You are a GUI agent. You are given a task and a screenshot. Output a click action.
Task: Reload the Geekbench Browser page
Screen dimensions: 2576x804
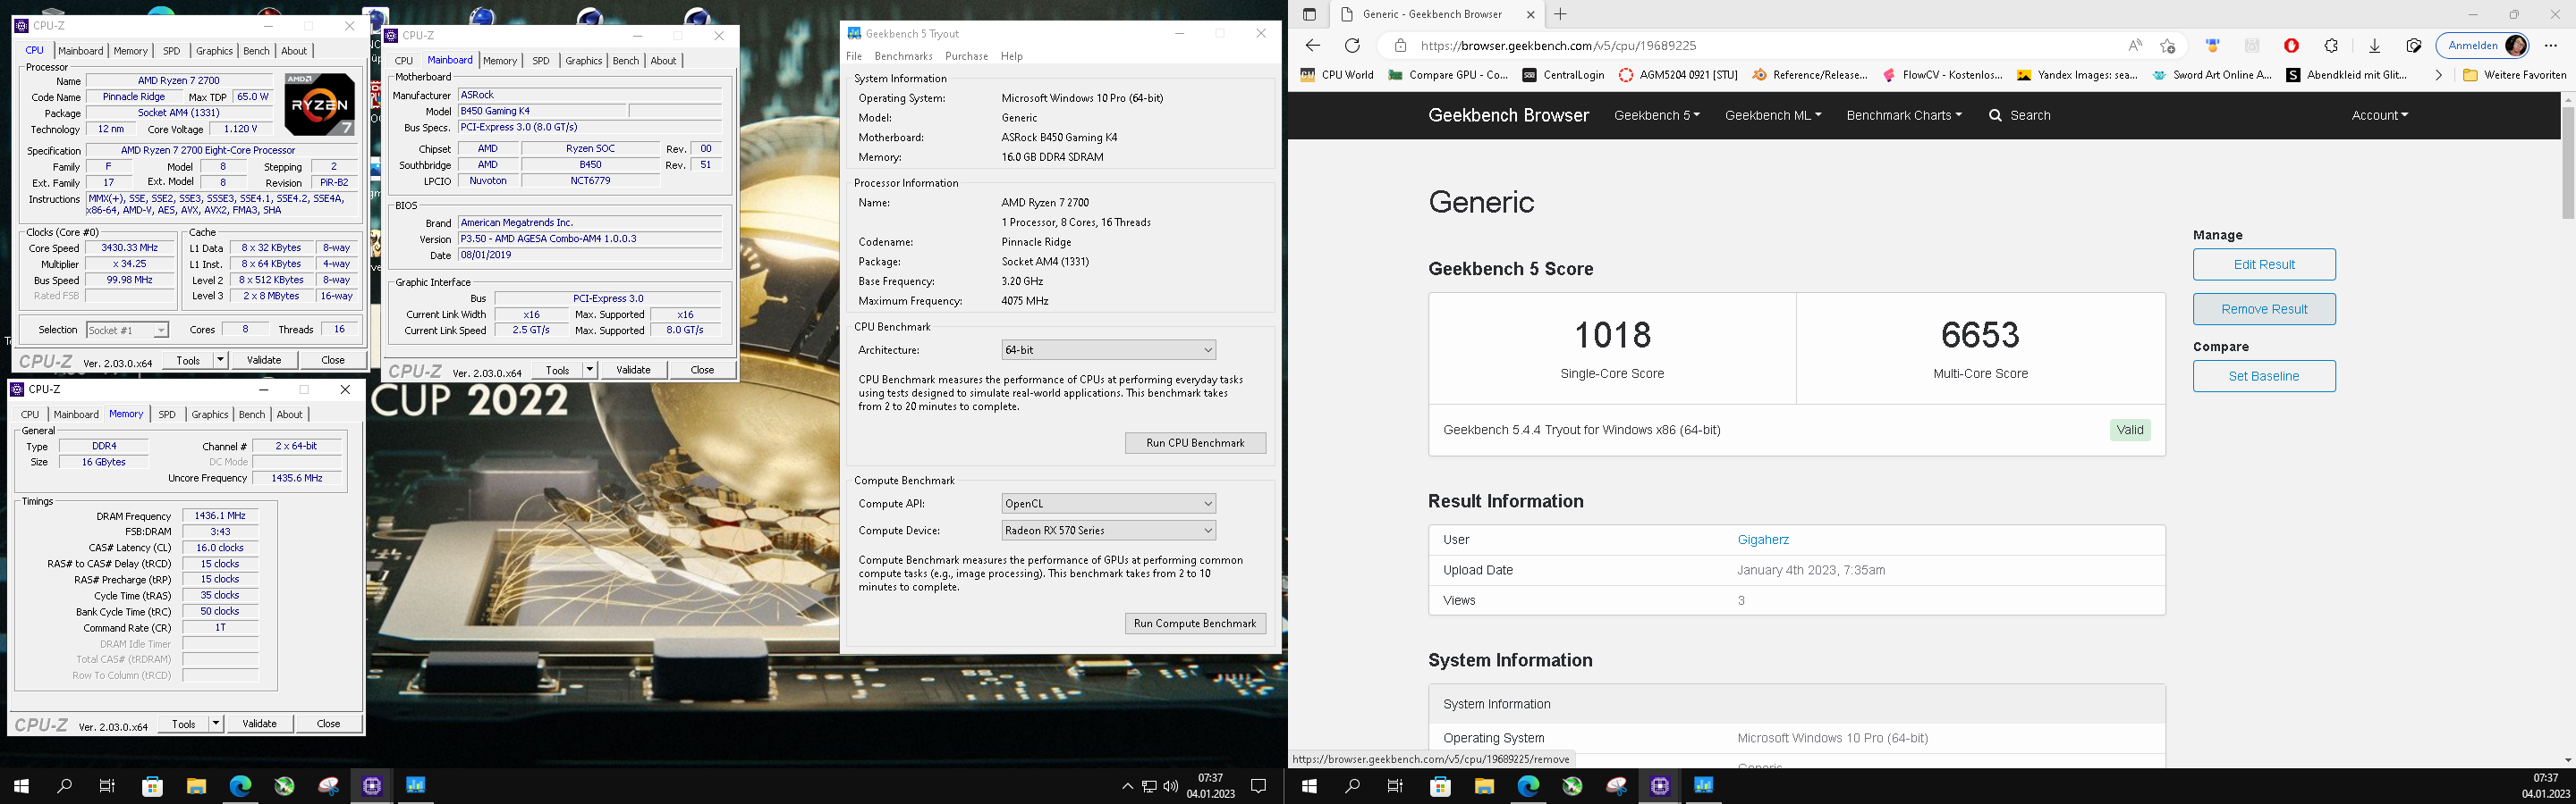[x=1352, y=45]
